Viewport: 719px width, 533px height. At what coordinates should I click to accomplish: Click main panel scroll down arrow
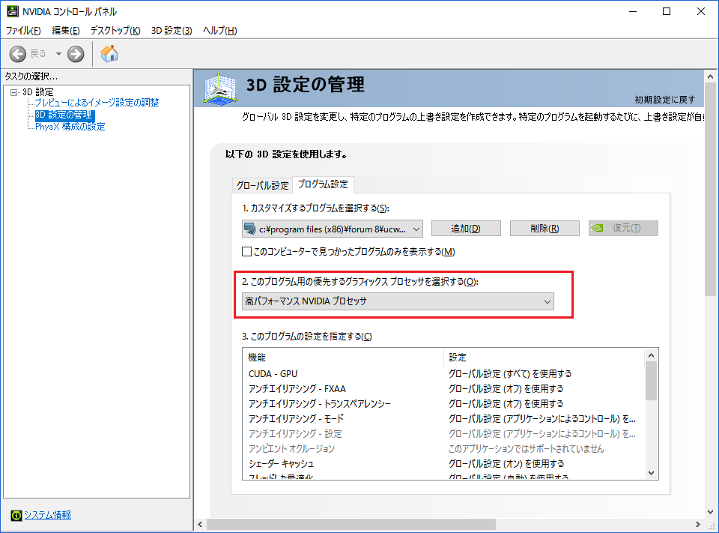tap(710, 511)
